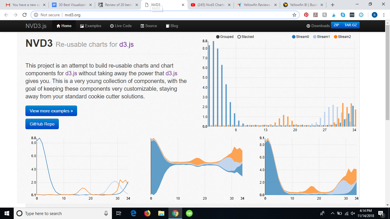Viewport: 390px width, 219px height.
Task: Open Upwork app from taskbar
Action: pyautogui.click(x=189, y=213)
